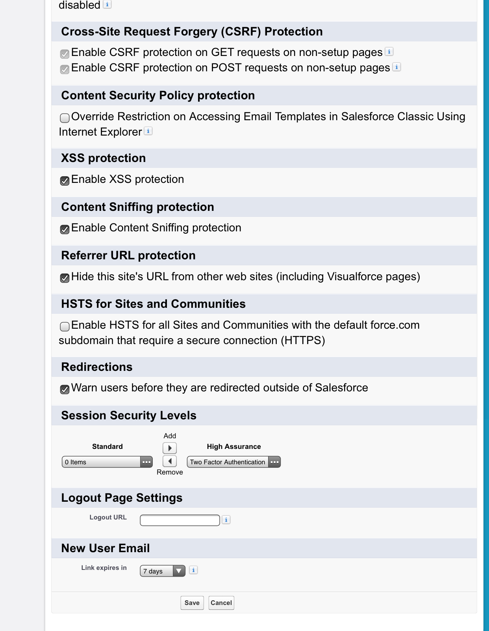Click the Remove arrow for session levels

pyautogui.click(x=170, y=461)
